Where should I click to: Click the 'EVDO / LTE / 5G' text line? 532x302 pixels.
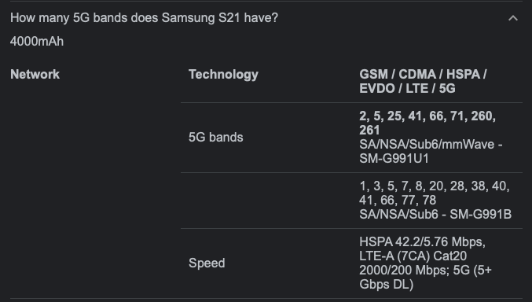point(407,89)
